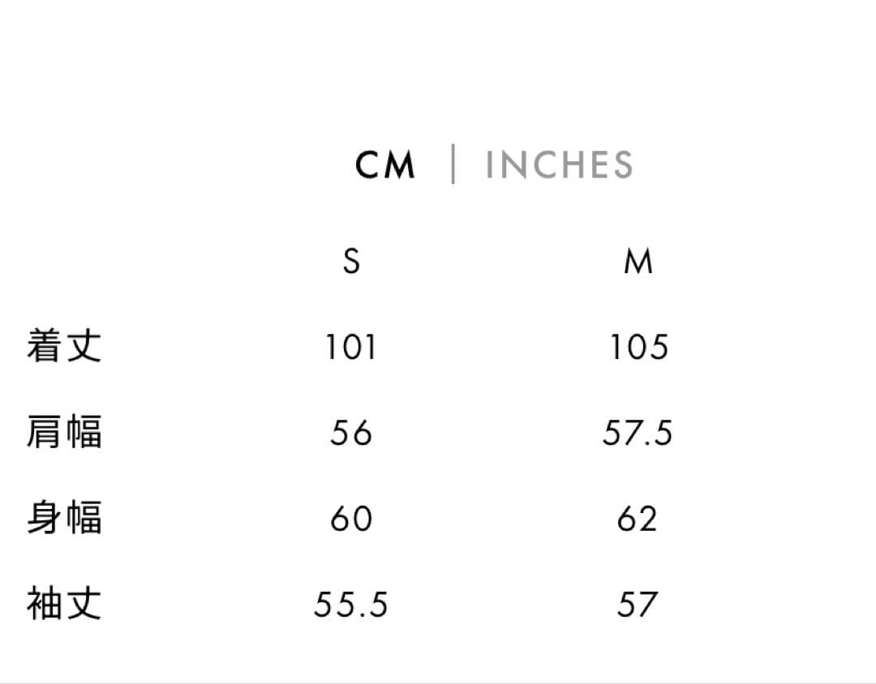Click the 55.5 sleeve length value
876x684 pixels.
click(351, 605)
